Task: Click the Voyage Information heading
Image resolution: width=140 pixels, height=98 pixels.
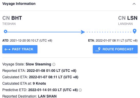Action: point(19,4)
